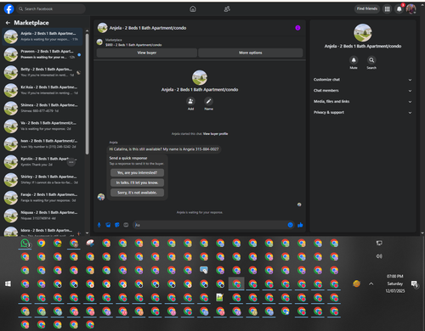Open the View buyer profile link
The image size is (425, 331).
[x=215, y=134]
